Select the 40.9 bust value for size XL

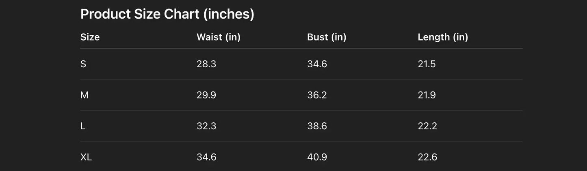(x=317, y=157)
